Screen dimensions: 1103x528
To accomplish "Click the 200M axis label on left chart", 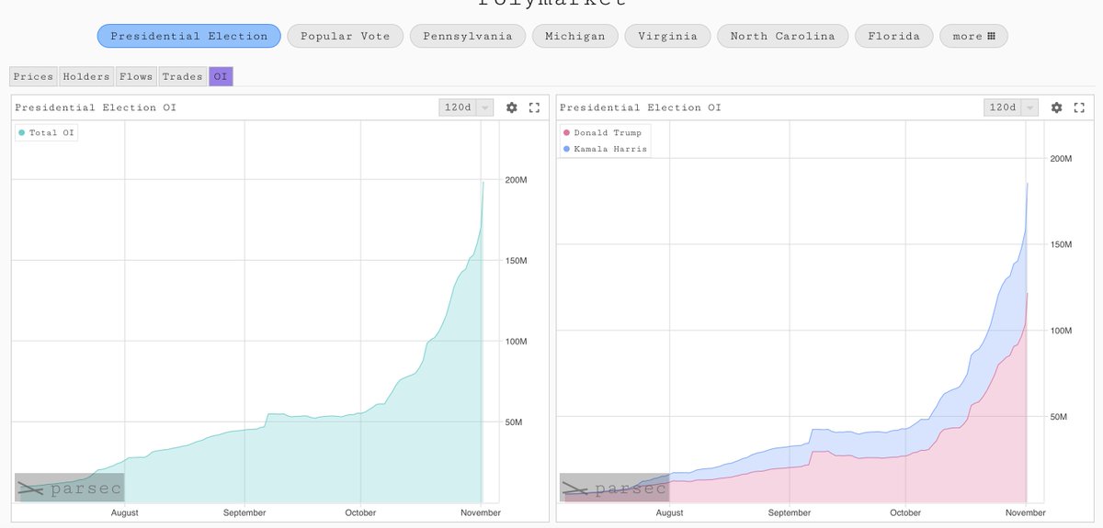I will 517,180.
